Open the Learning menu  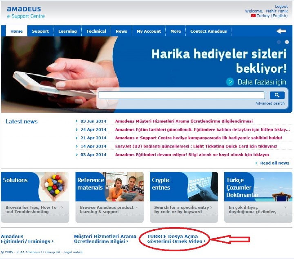(67, 31)
